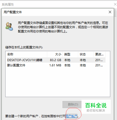Sort profiles by the 大小 column header
Image resolution: width=117 pixels, height=120 pixels.
tap(55, 54)
